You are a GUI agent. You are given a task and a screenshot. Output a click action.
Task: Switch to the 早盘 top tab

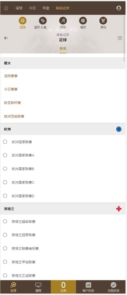[46, 8]
